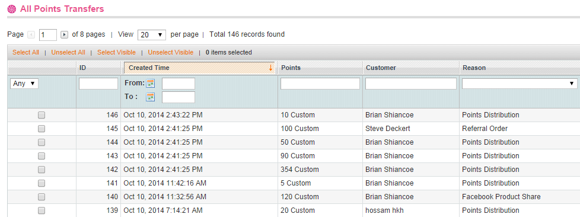Tick the checkbox for row ID 140
This screenshot has width=580, height=217.
pyautogui.click(x=42, y=197)
